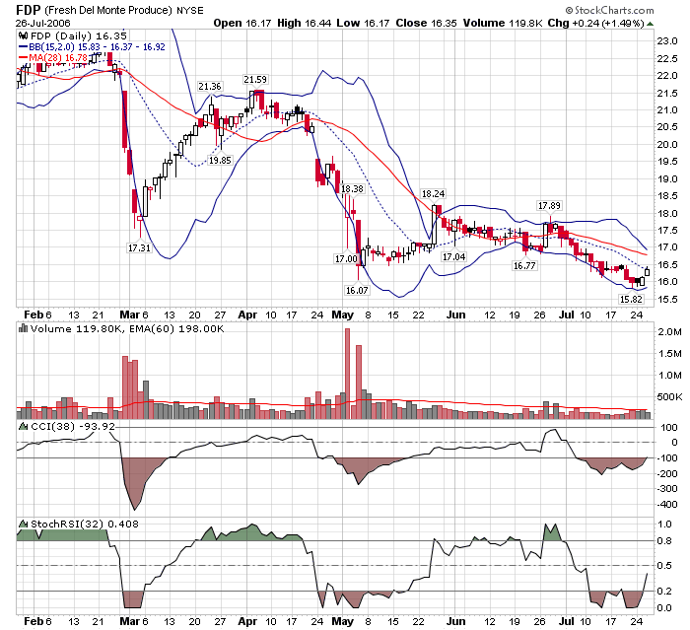Click the CCI(38) -93.92 panel label

(73, 426)
